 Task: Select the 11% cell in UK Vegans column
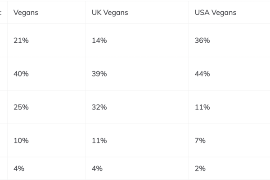tap(99, 140)
